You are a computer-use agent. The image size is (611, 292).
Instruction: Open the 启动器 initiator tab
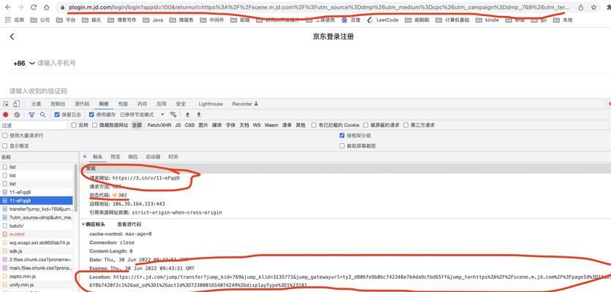tap(153, 157)
